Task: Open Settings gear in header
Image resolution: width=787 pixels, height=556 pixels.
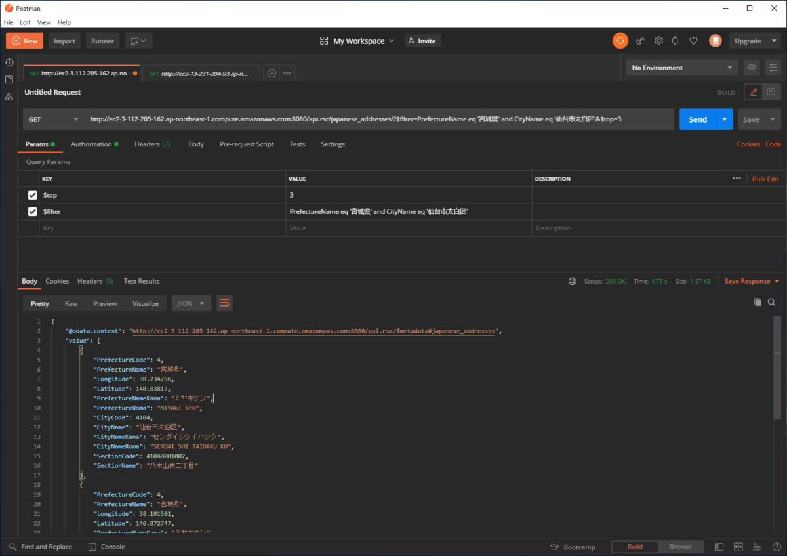Action: 658,41
